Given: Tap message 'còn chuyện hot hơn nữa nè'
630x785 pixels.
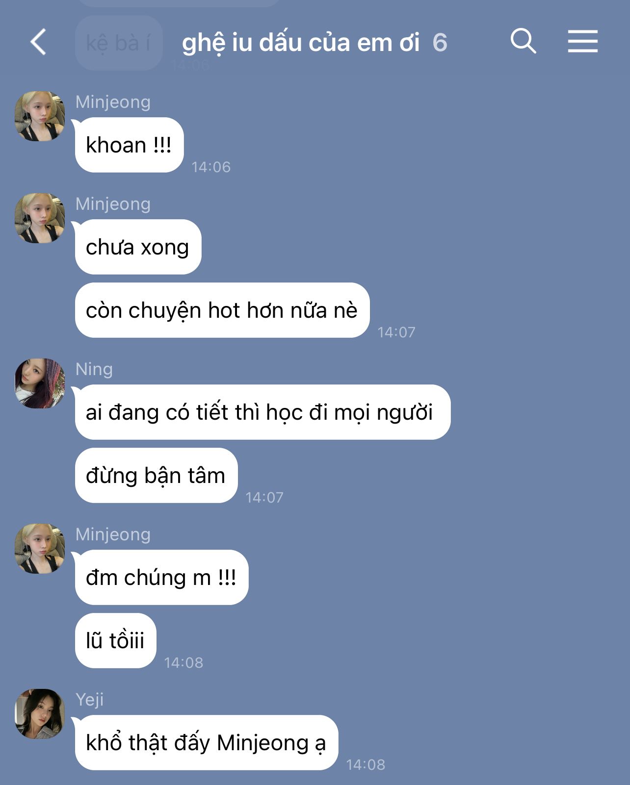Looking at the screenshot, I should (222, 310).
